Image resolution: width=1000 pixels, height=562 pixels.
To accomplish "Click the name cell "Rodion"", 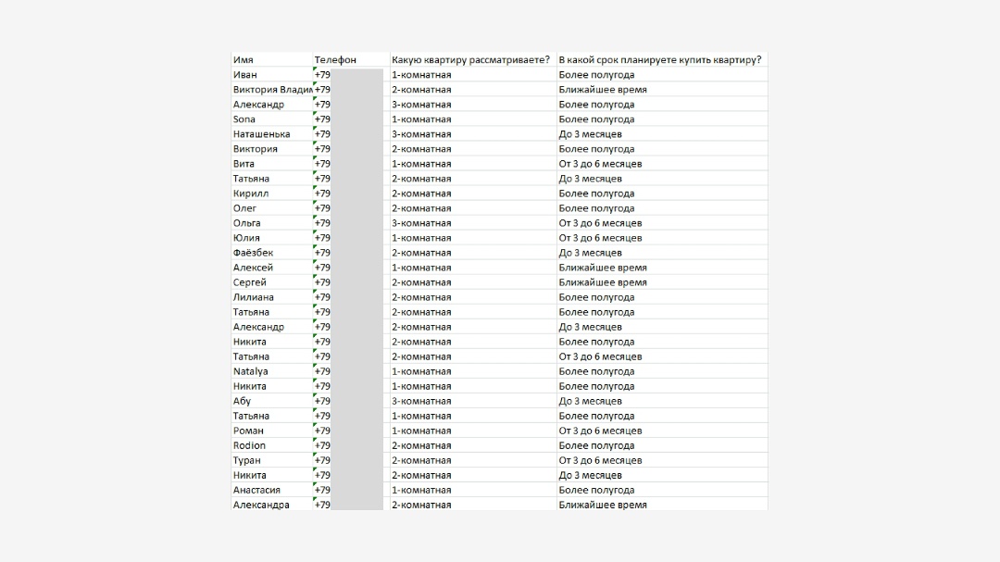I will tap(271, 445).
